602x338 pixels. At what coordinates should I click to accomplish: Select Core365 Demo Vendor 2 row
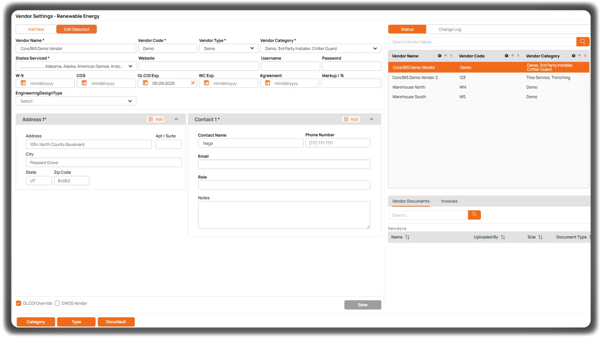(x=488, y=78)
